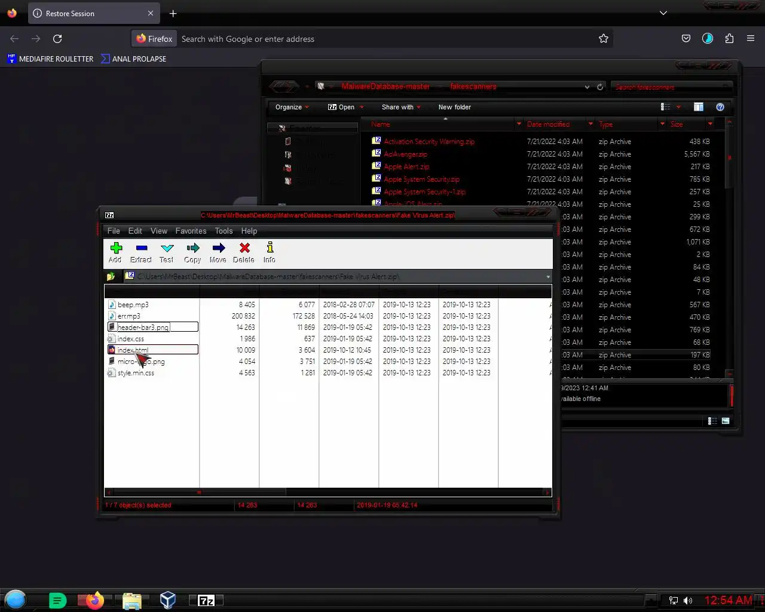
Task: Open file explorer from taskbar
Action: tap(131, 600)
